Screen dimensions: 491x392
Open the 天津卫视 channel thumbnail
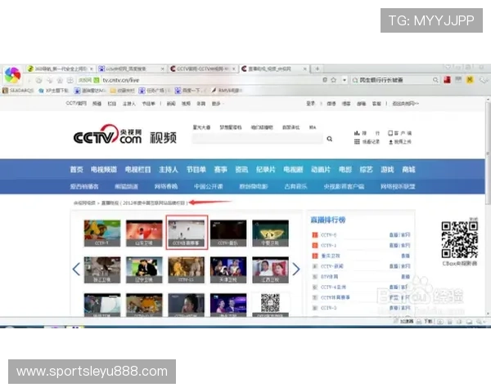(x=228, y=270)
